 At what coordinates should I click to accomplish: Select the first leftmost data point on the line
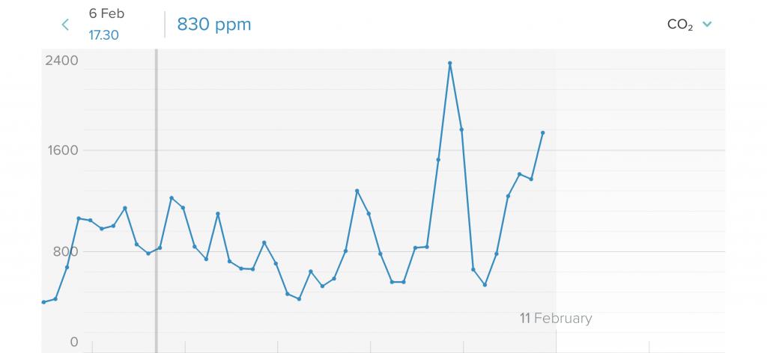[x=43, y=302]
